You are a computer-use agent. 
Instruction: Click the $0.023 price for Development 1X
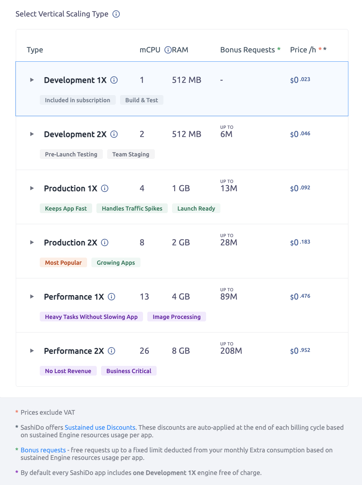pos(300,80)
